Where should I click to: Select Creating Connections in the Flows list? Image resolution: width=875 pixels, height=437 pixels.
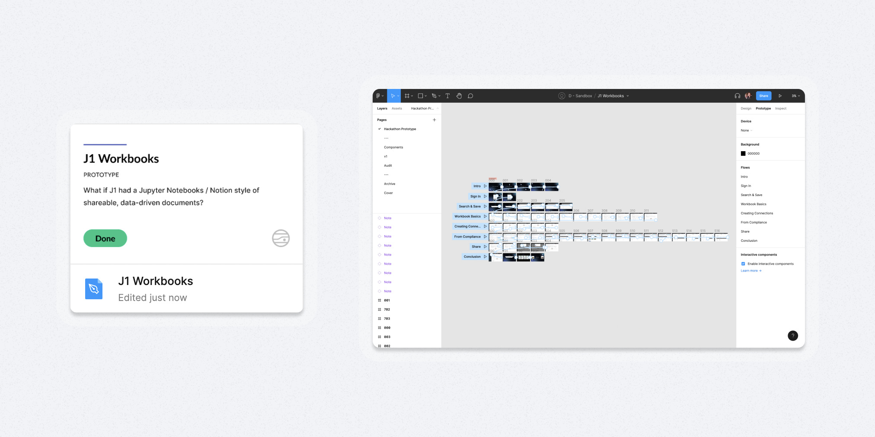pyautogui.click(x=757, y=213)
